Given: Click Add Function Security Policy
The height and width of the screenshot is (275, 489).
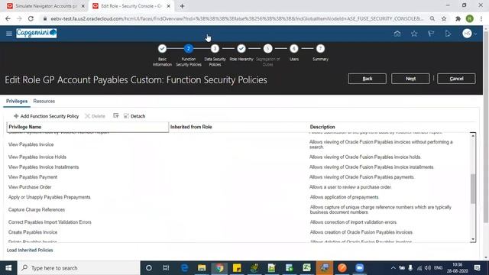Looking at the screenshot, I should (46, 116).
